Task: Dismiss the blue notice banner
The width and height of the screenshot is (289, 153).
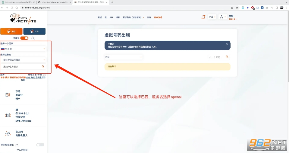Action: point(227,44)
